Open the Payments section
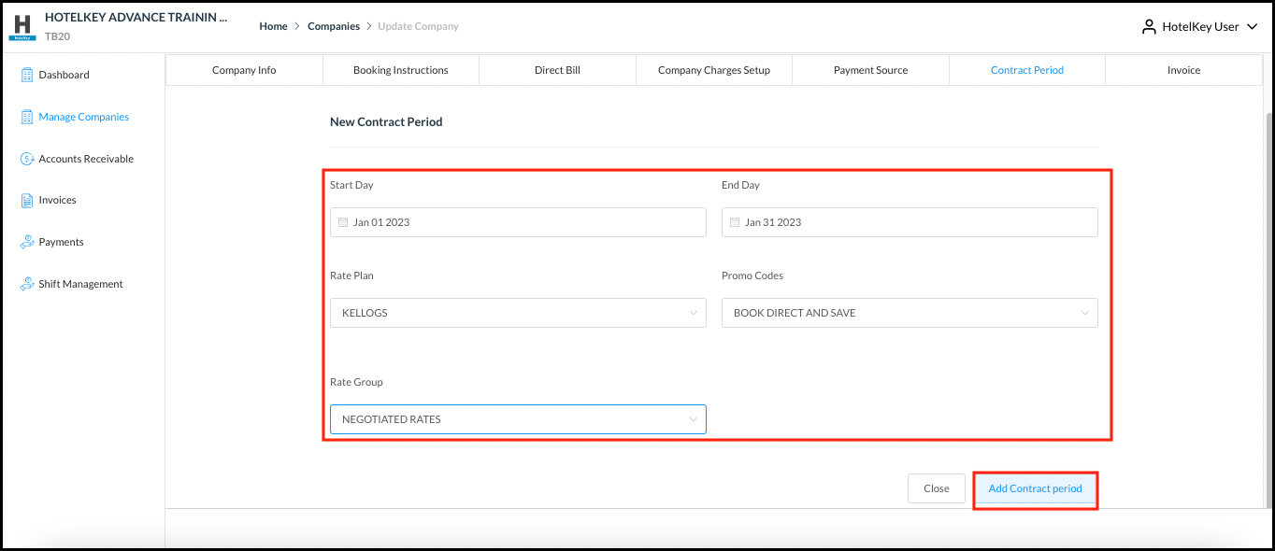 pos(26,241)
